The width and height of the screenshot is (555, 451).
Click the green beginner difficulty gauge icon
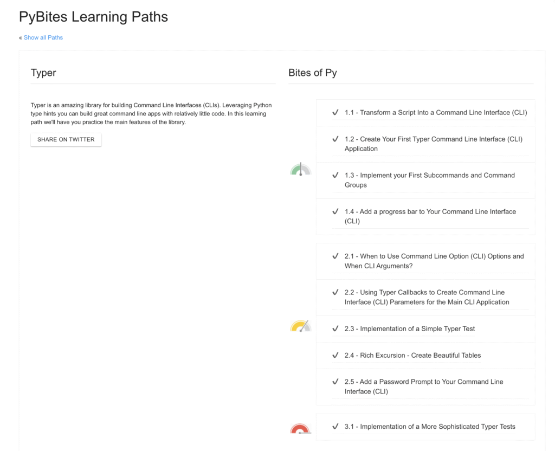tap(300, 170)
